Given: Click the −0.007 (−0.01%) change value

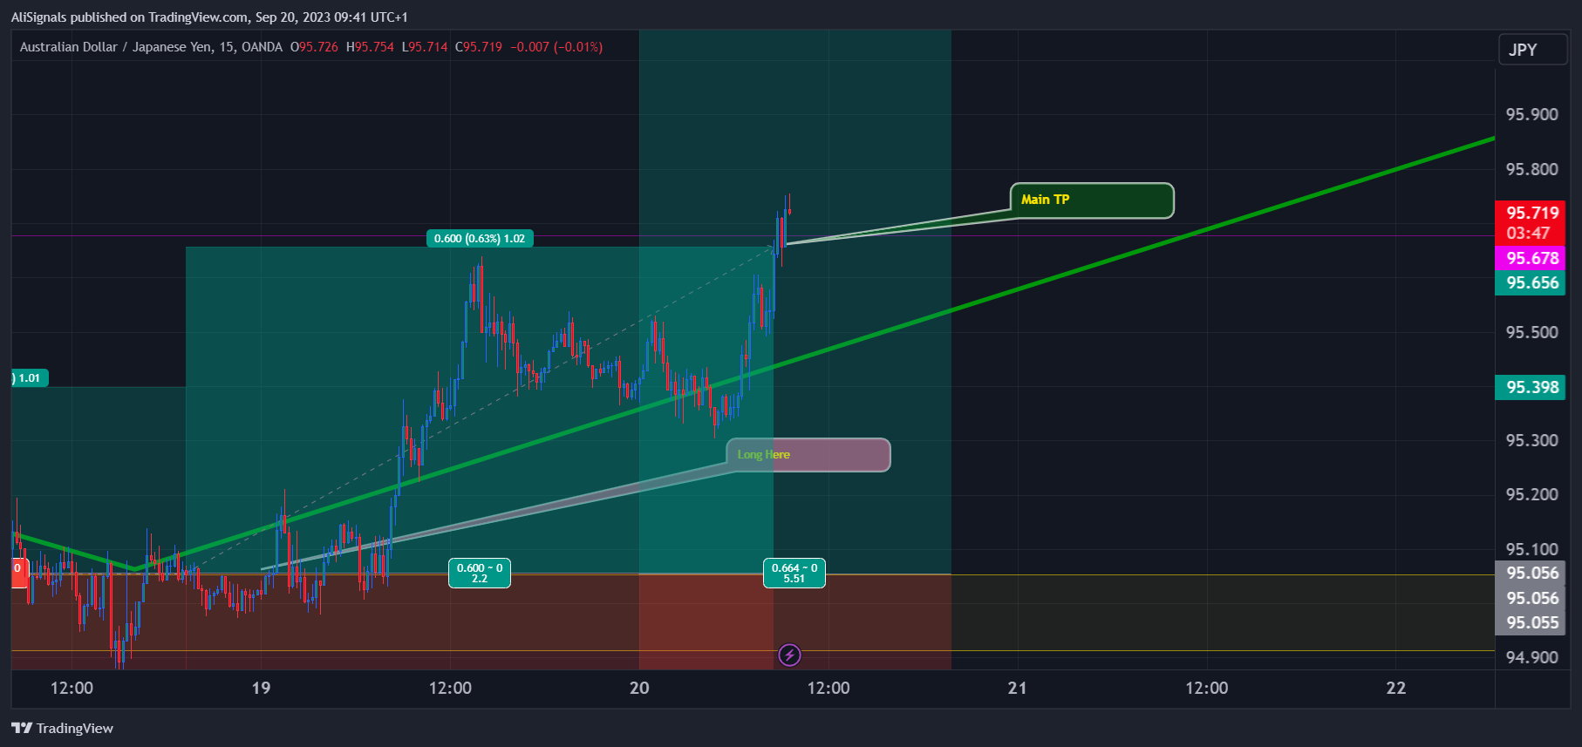Looking at the screenshot, I should 556,47.
